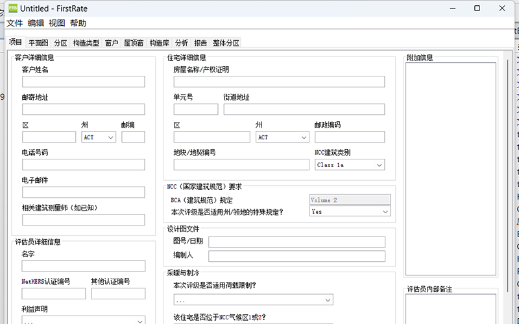Open the 构造类型 tab
Screen dimensions: 519x324
point(86,43)
